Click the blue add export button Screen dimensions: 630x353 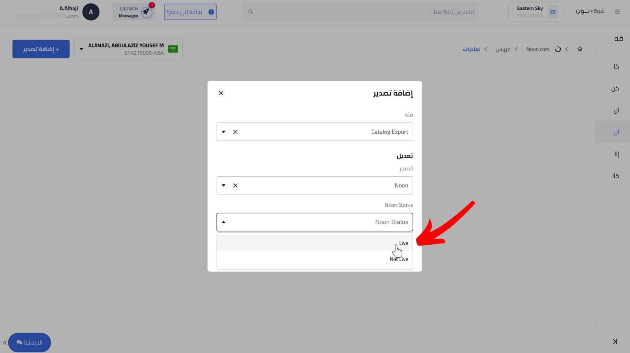click(x=41, y=49)
